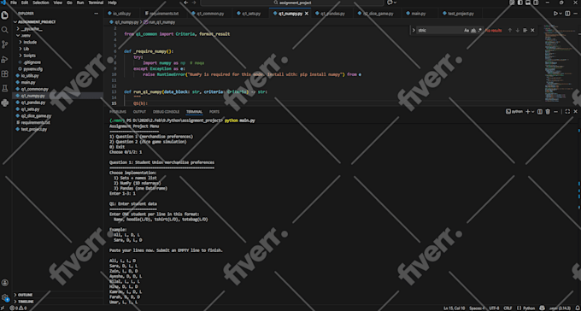Click the editor minimap
The width and height of the screenshot is (581, 311).
[560, 63]
